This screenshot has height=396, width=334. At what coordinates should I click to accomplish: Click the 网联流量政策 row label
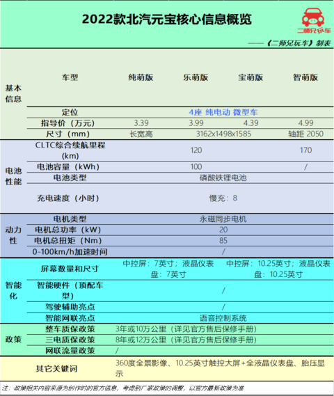coord(70,351)
